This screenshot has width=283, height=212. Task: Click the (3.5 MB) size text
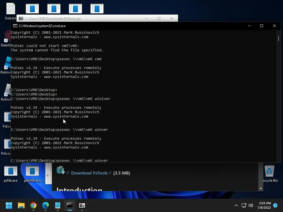click(x=122, y=173)
